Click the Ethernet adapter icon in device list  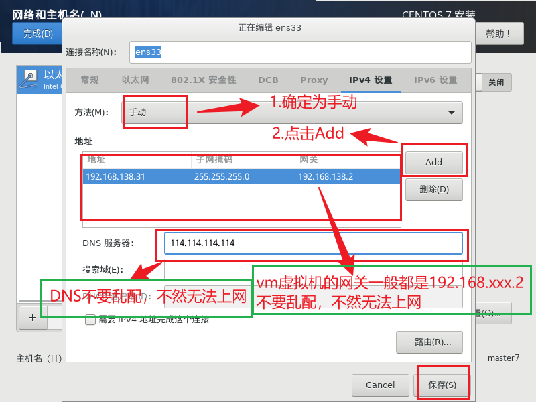click(30, 78)
